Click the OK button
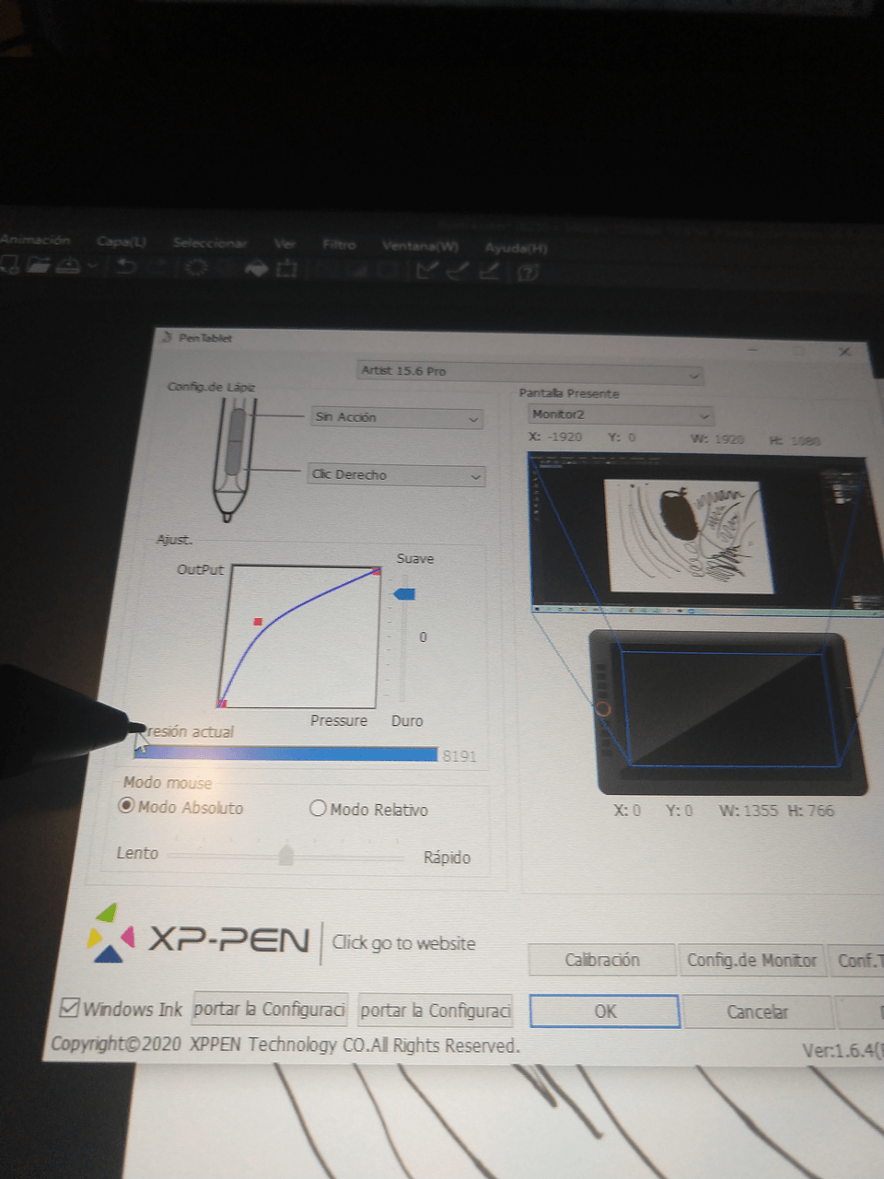Image resolution: width=884 pixels, height=1179 pixels. point(605,1011)
